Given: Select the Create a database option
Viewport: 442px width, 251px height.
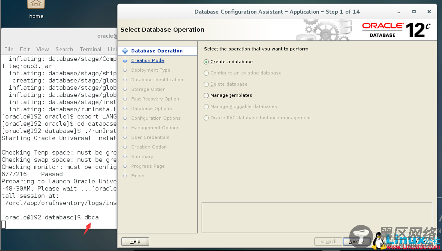Looking at the screenshot, I should click(228, 62).
